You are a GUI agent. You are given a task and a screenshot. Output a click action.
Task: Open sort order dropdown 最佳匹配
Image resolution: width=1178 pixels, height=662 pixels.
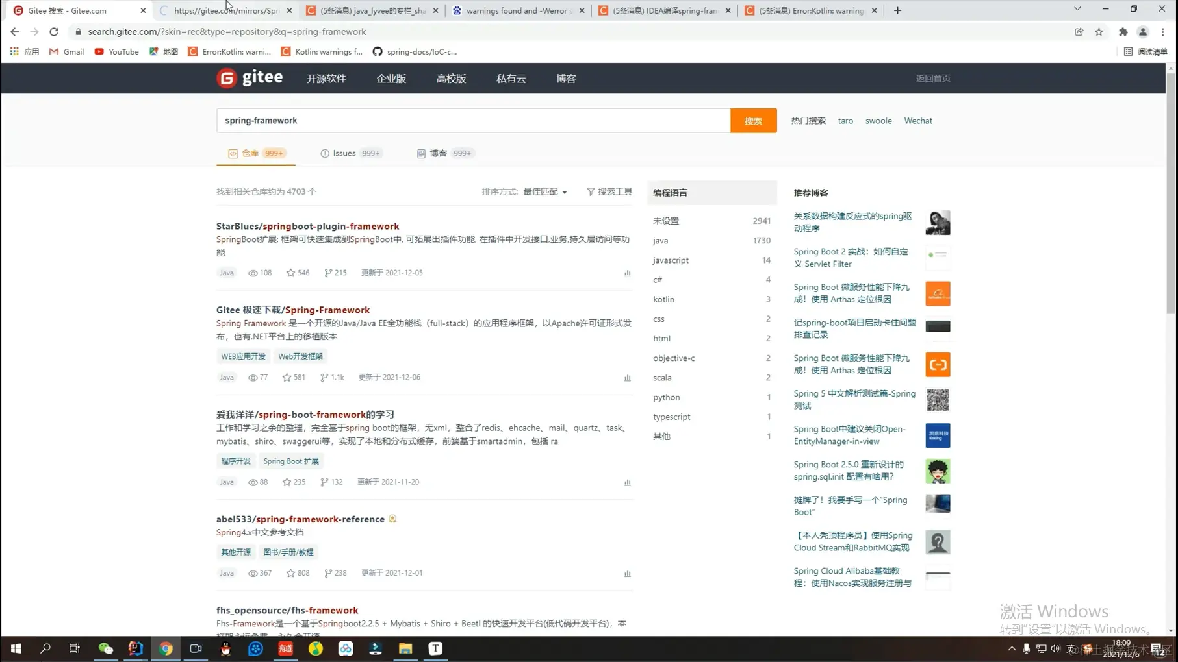(545, 191)
